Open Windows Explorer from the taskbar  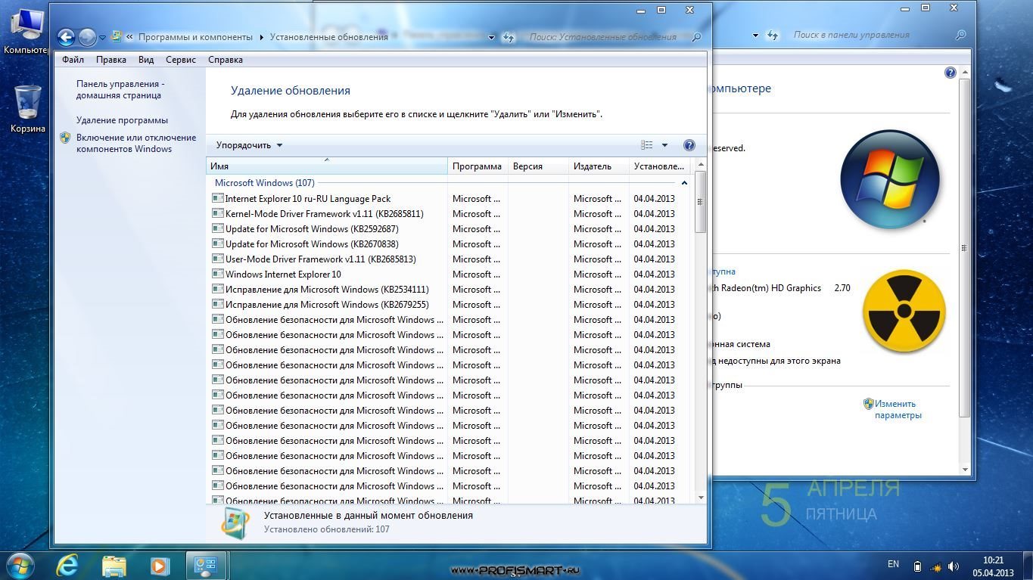click(114, 565)
